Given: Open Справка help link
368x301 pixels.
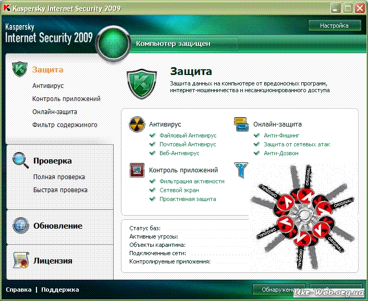Looking at the screenshot, I should coord(19,290).
